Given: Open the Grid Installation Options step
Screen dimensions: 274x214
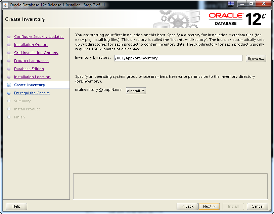Looking at the screenshot, I should click(36, 53).
